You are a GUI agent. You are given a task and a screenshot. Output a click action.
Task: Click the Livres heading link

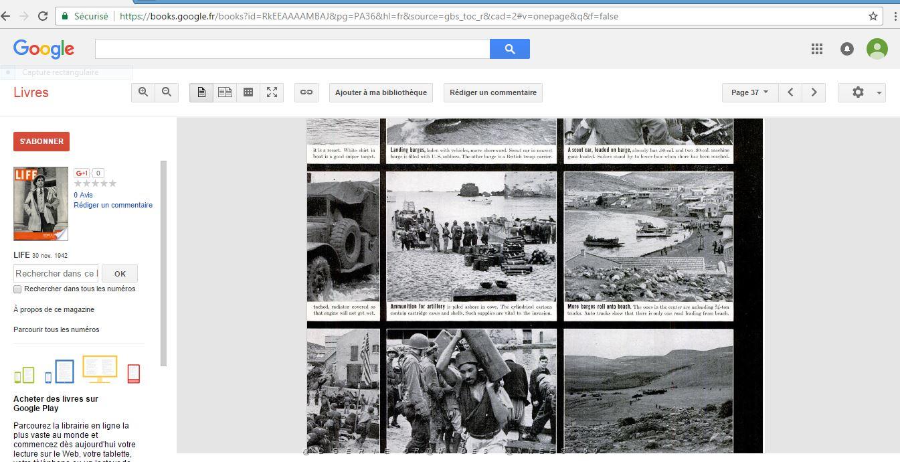coord(31,92)
